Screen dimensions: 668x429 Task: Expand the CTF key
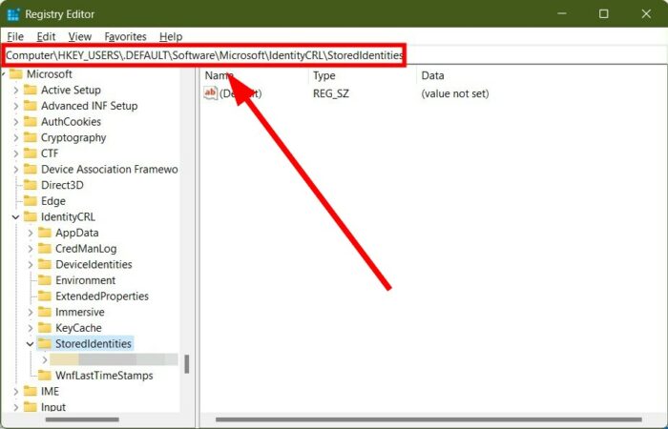16,153
